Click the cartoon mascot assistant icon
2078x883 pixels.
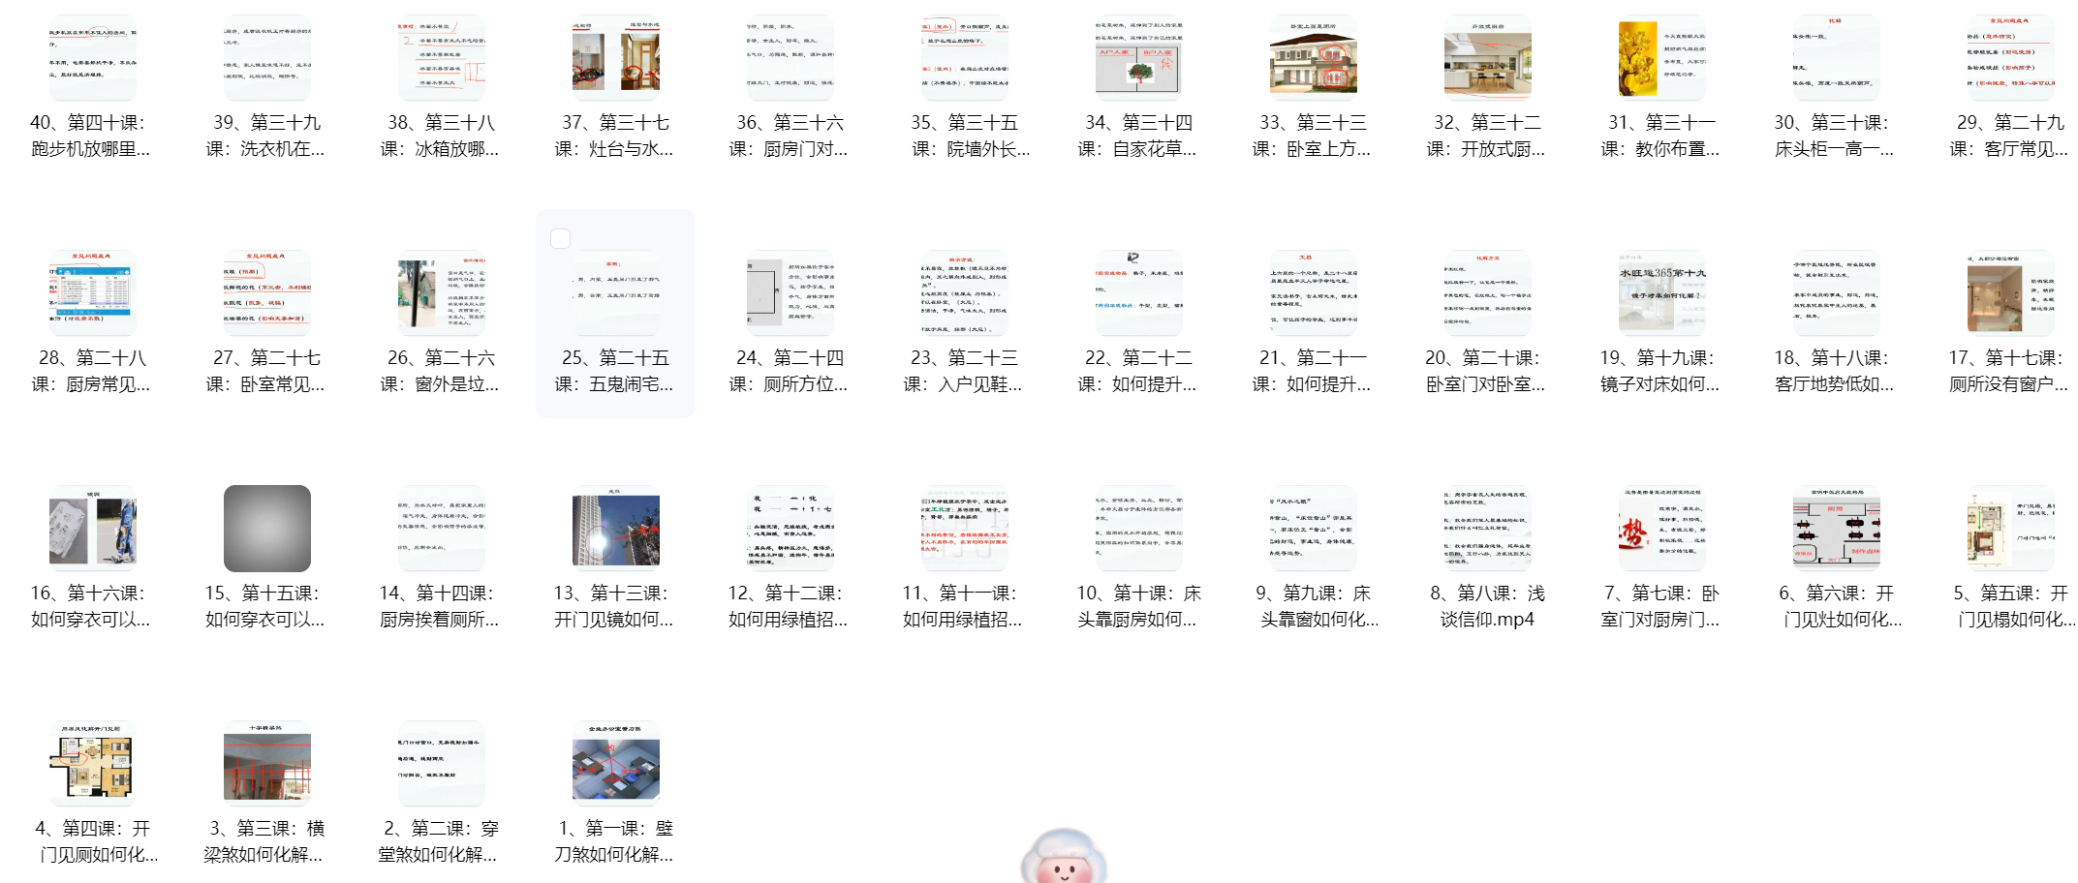click(x=1064, y=857)
